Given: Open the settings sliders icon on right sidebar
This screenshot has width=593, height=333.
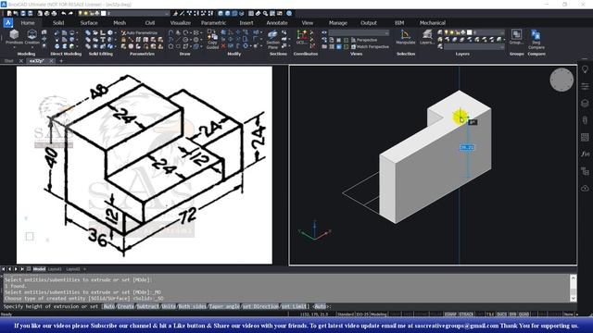Looking at the screenshot, I should coord(585,86).
